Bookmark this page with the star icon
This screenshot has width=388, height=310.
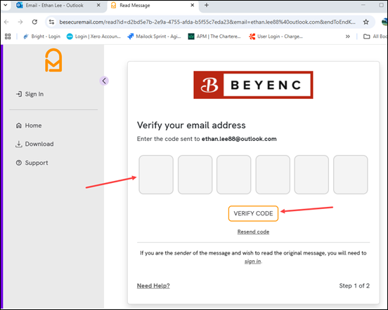coord(366,22)
